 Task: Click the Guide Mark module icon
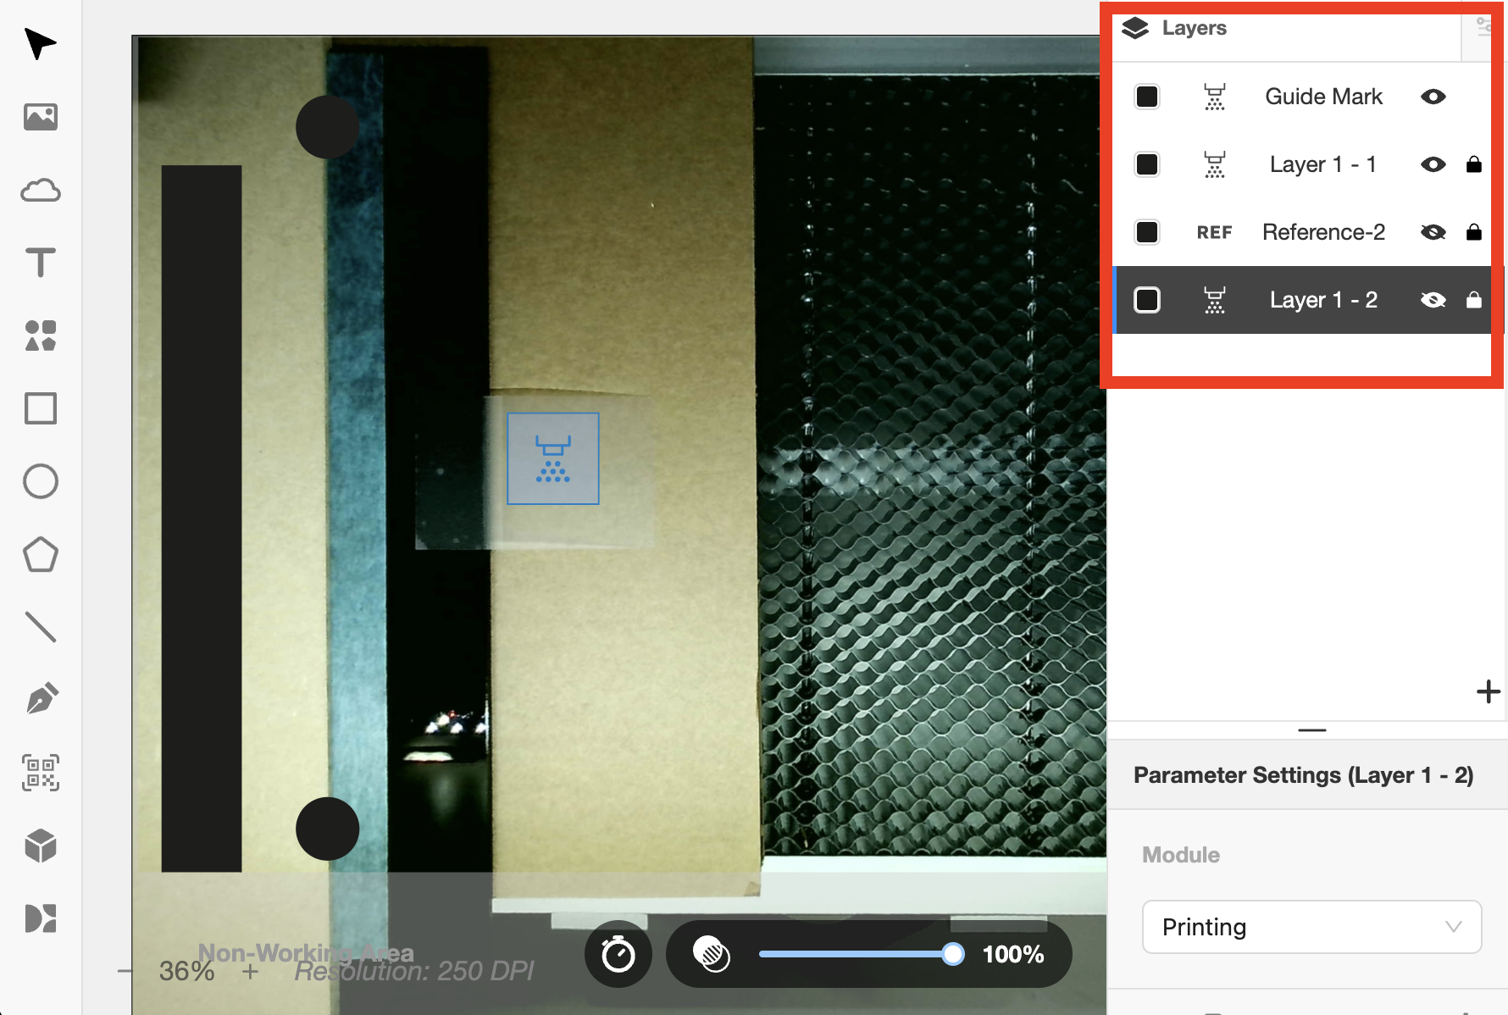tap(1215, 97)
